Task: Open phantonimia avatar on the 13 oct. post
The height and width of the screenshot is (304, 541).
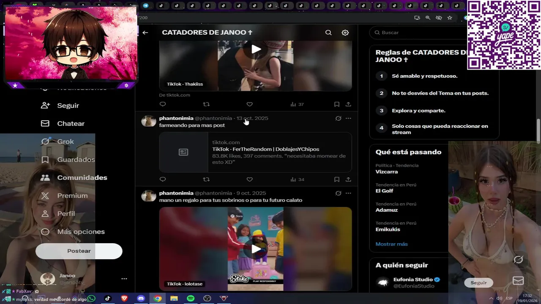Action: click(x=149, y=122)
